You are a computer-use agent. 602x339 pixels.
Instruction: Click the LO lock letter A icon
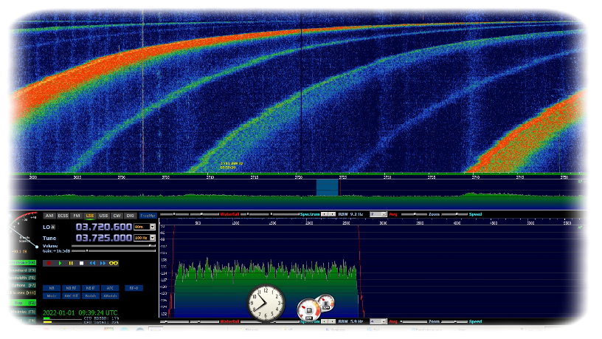click(53, 227)
